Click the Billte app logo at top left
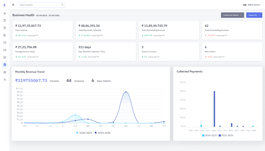This screenshot has width=265, height=151. point(5,5)
